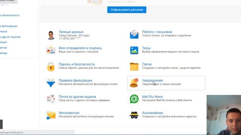Click the phone number text '+7 (910) 323-**-**'

pyautogui.click(x=70, y=38)
